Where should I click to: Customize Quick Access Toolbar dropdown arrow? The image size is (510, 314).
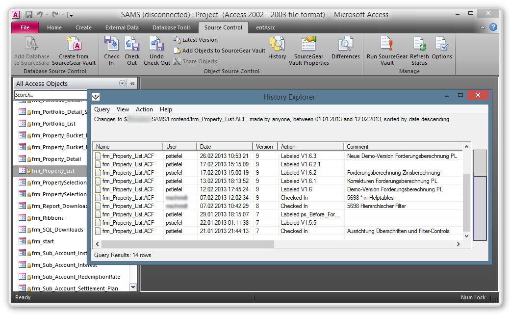[71, 15]
